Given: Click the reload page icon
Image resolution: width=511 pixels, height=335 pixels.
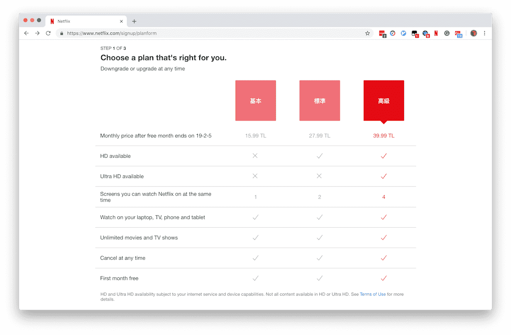Looking at the screenshot, I should [x=48, y=34].
